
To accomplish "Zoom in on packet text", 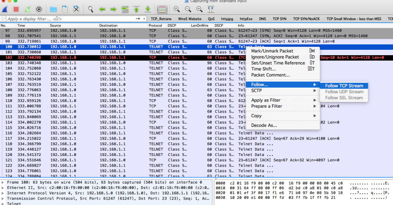I will tap(177, 10).
